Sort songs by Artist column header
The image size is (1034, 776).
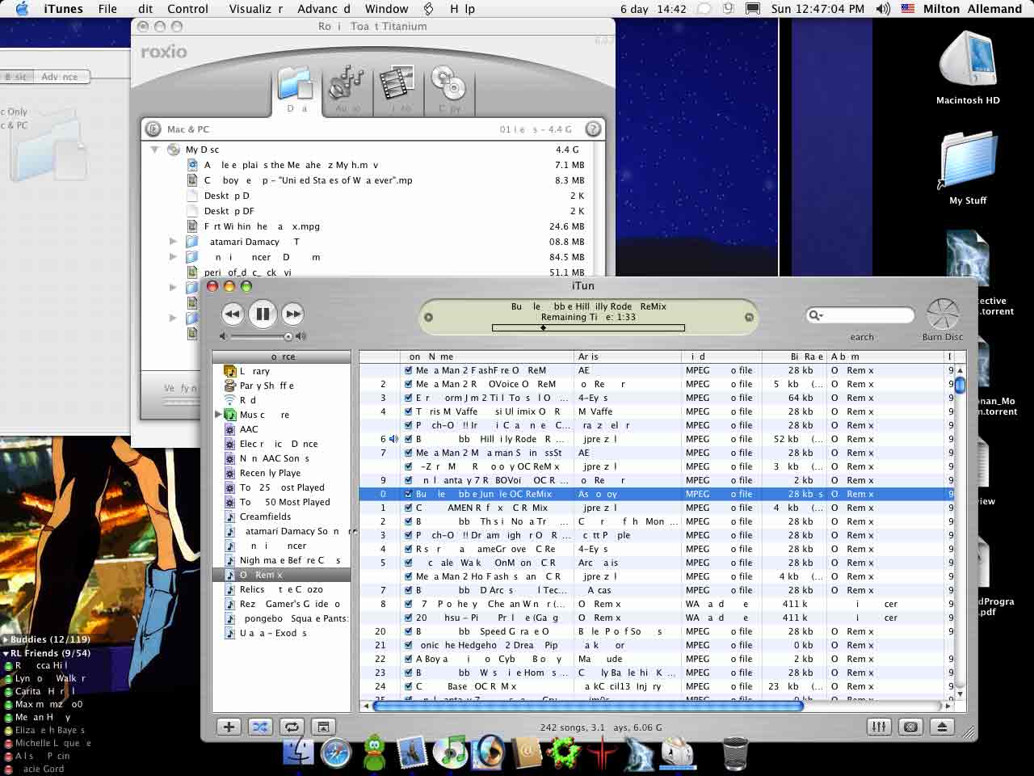tap(627, 356)
